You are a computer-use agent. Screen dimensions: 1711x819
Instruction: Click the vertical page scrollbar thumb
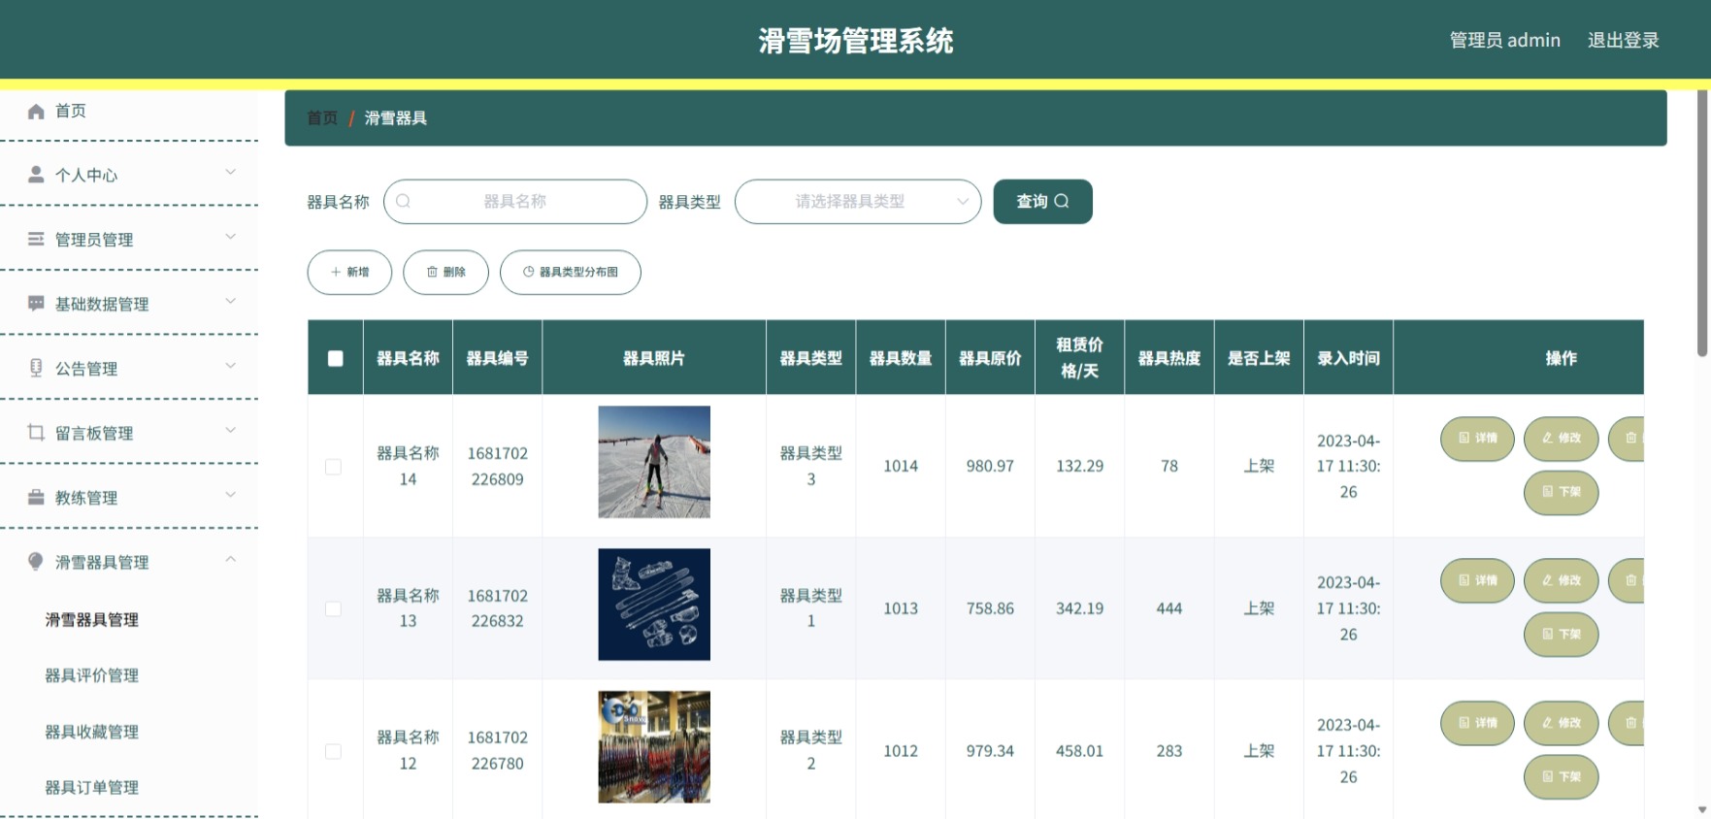[x=1702, y=223]
